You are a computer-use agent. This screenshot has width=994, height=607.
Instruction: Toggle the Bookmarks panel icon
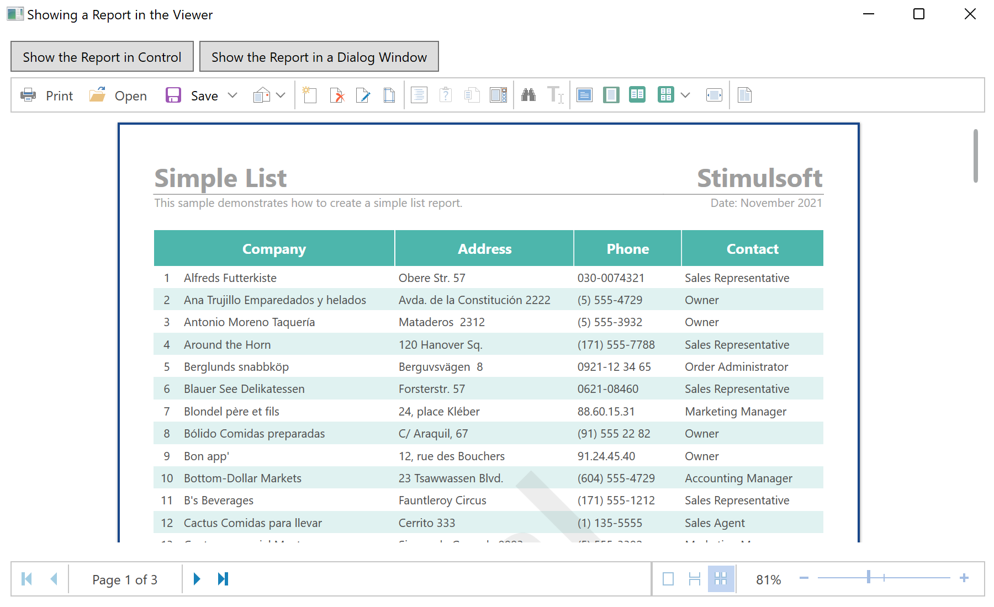pos(419,95)
